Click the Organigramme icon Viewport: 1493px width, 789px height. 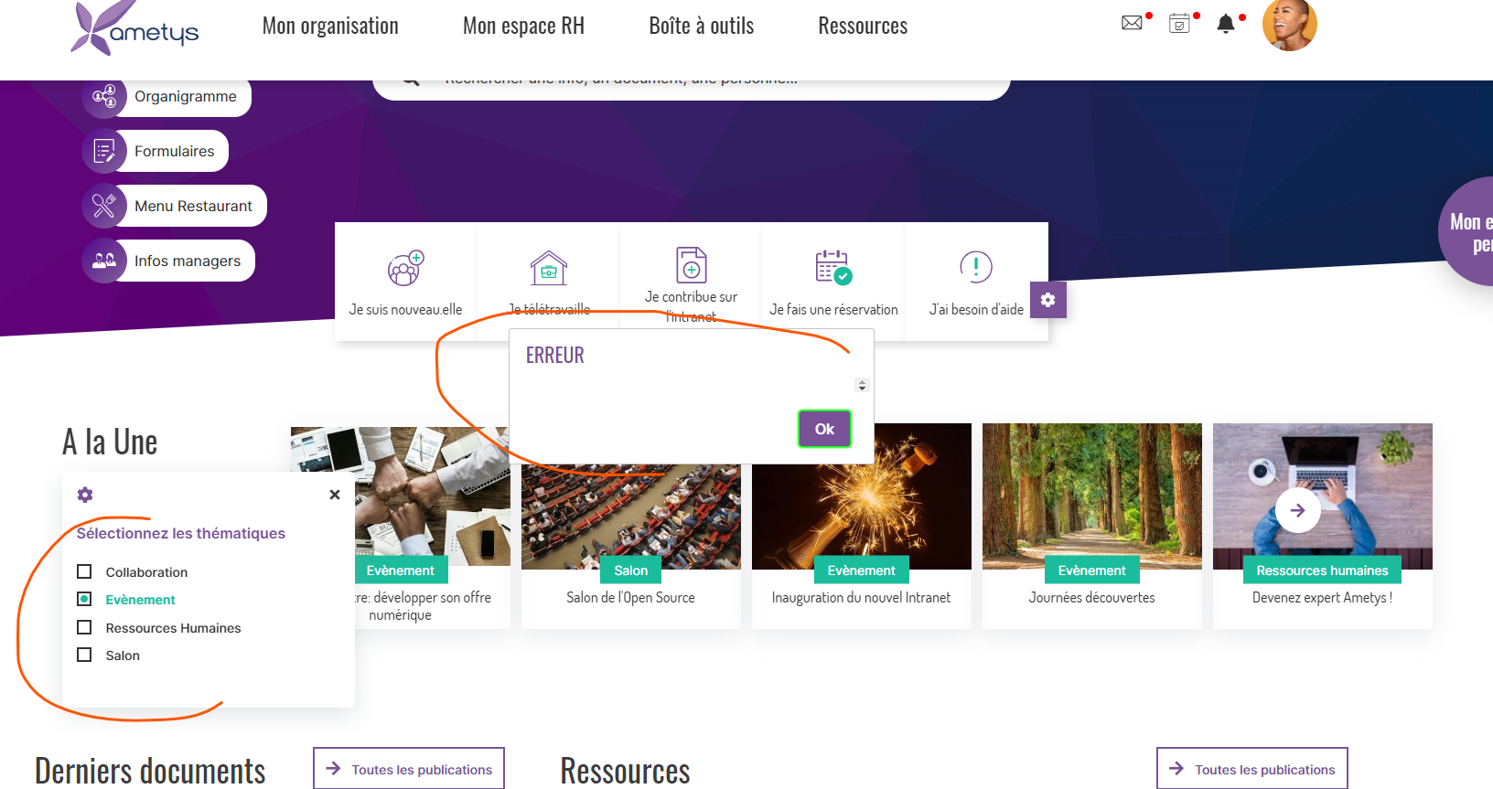point(104,96)
